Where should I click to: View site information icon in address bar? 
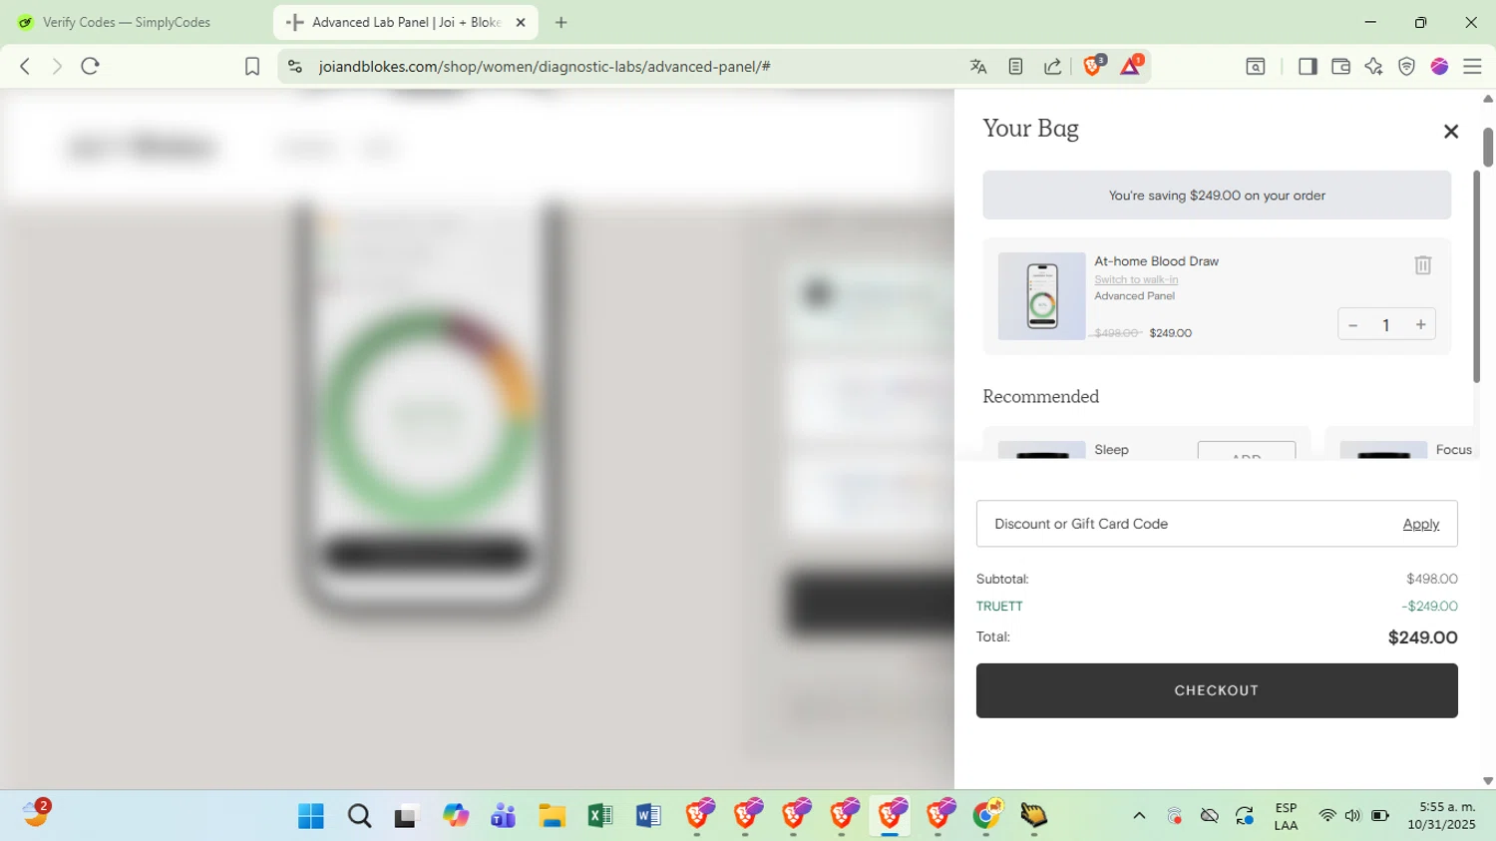294,66
